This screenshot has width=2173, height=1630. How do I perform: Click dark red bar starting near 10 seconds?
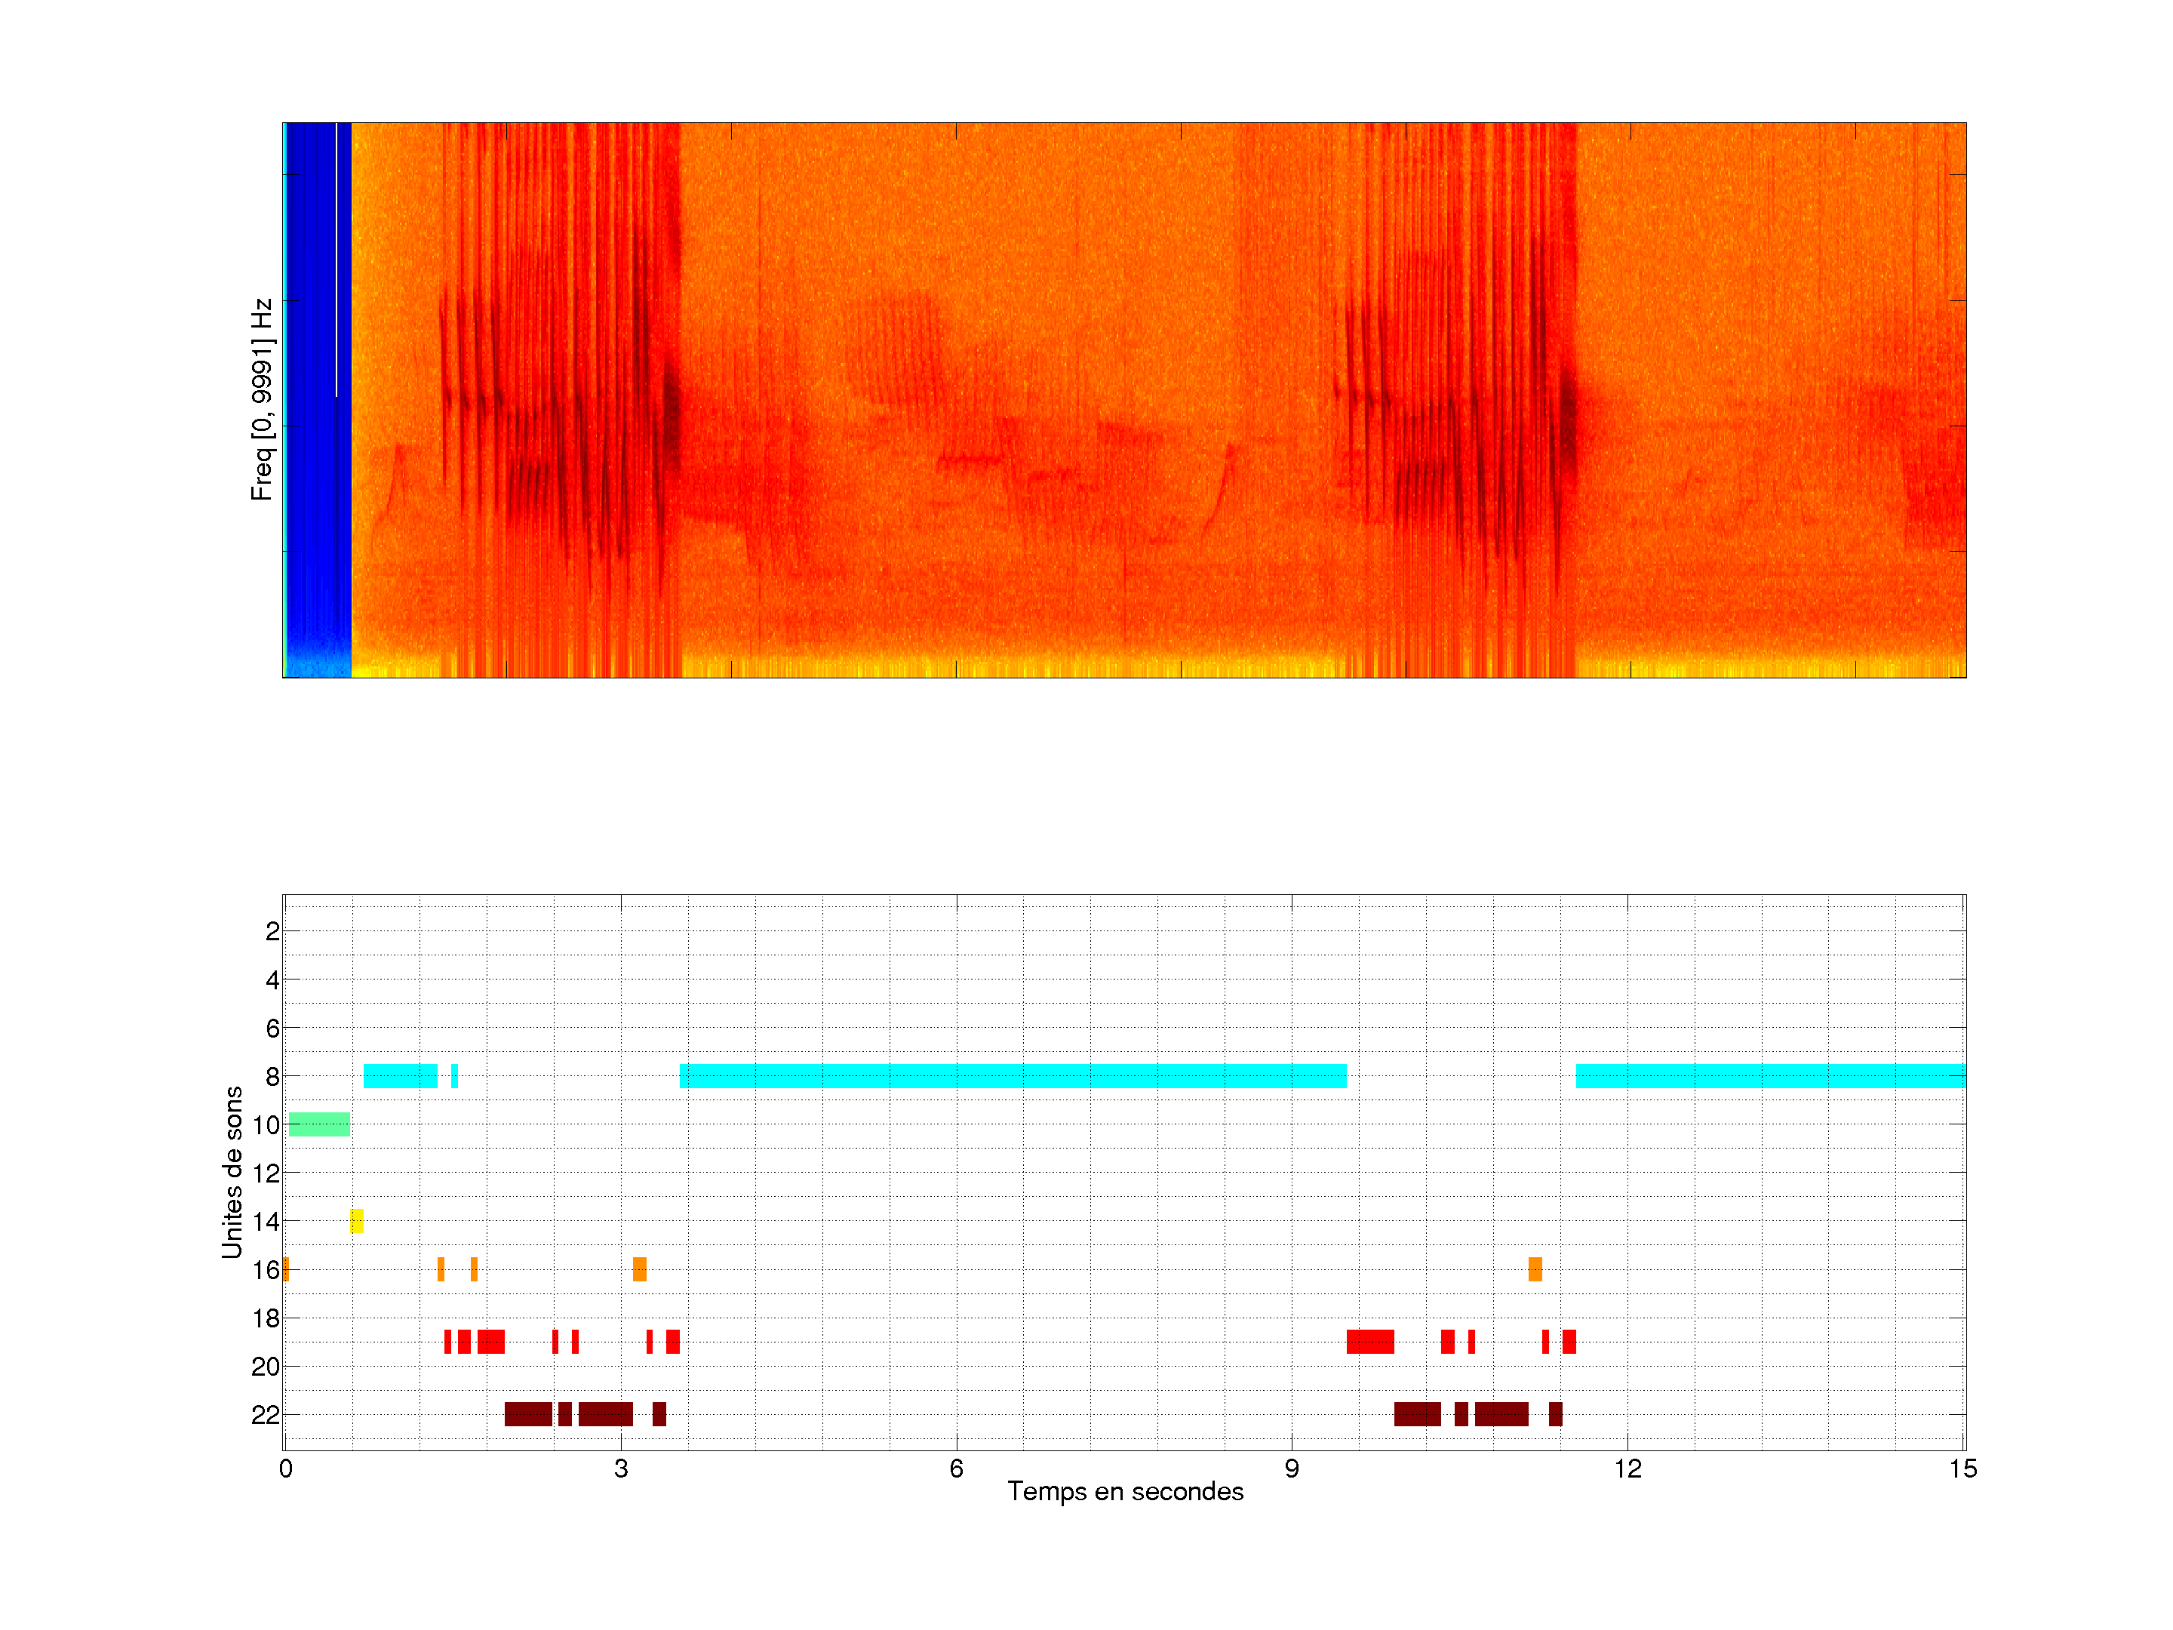[1416, 1414]
